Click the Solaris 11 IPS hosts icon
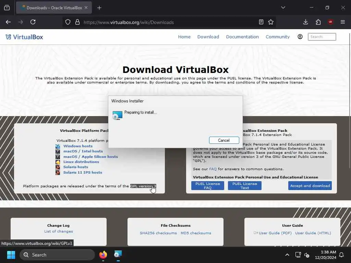This screenshot has width=351, height=263. pyautogui.click(x=58, y=173)
